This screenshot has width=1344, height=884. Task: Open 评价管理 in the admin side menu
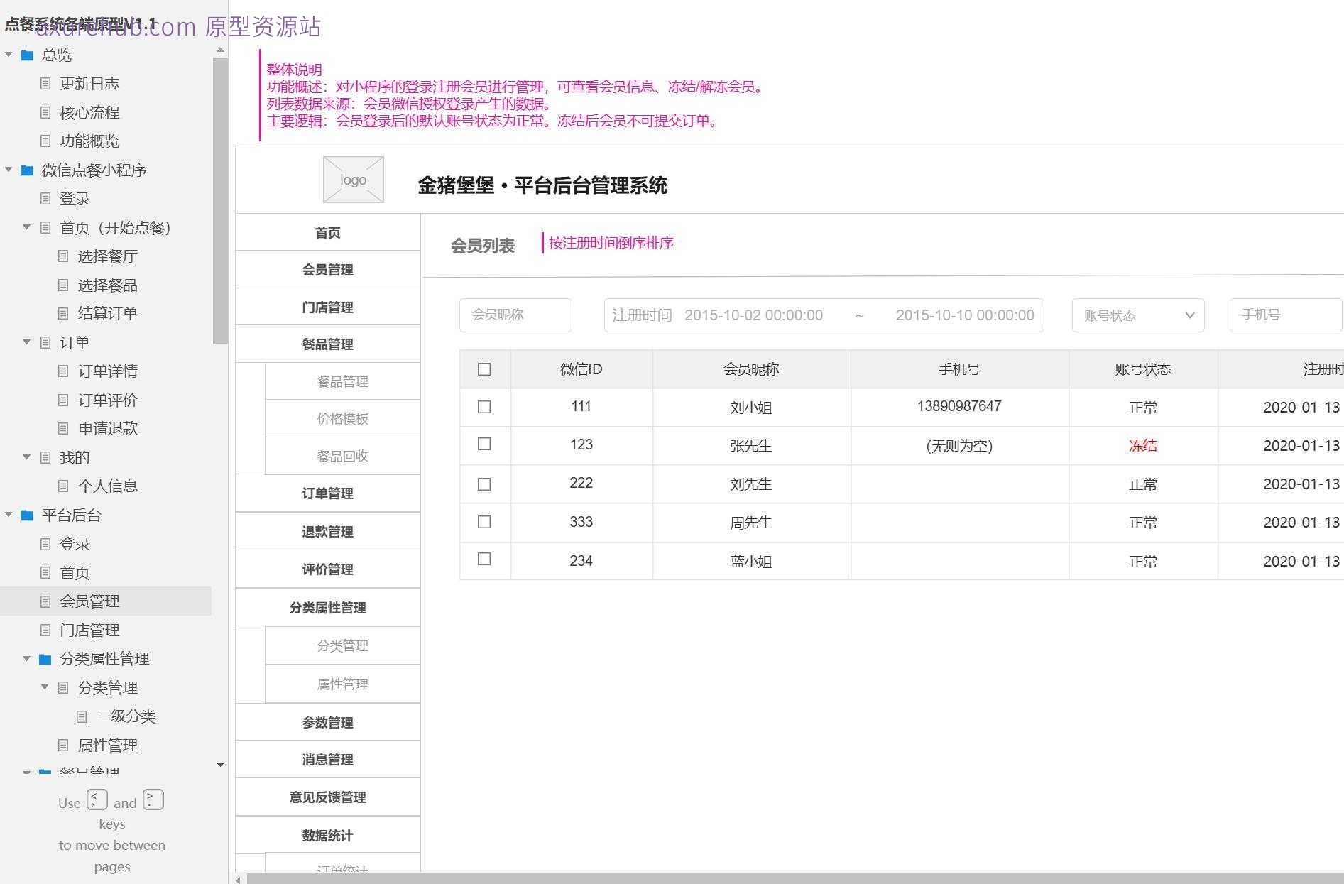tap(328, 569)
